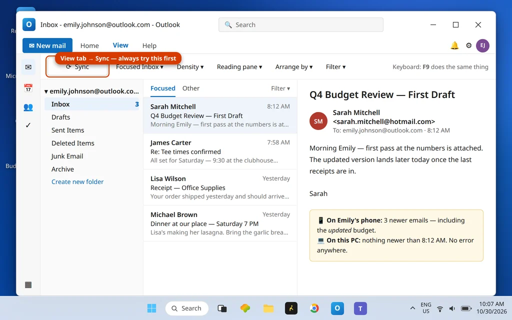Open the Reading pane dropdown
Screen dimensions: 512x320
pyautogui.click(x=239, y=66)
